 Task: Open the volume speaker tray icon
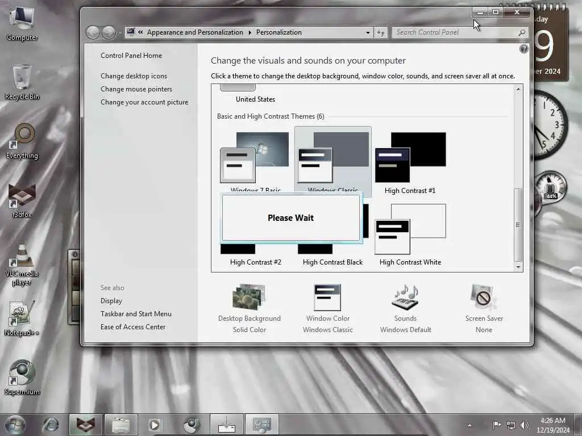(525, 425)
